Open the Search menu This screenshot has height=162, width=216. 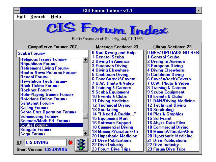38,17
